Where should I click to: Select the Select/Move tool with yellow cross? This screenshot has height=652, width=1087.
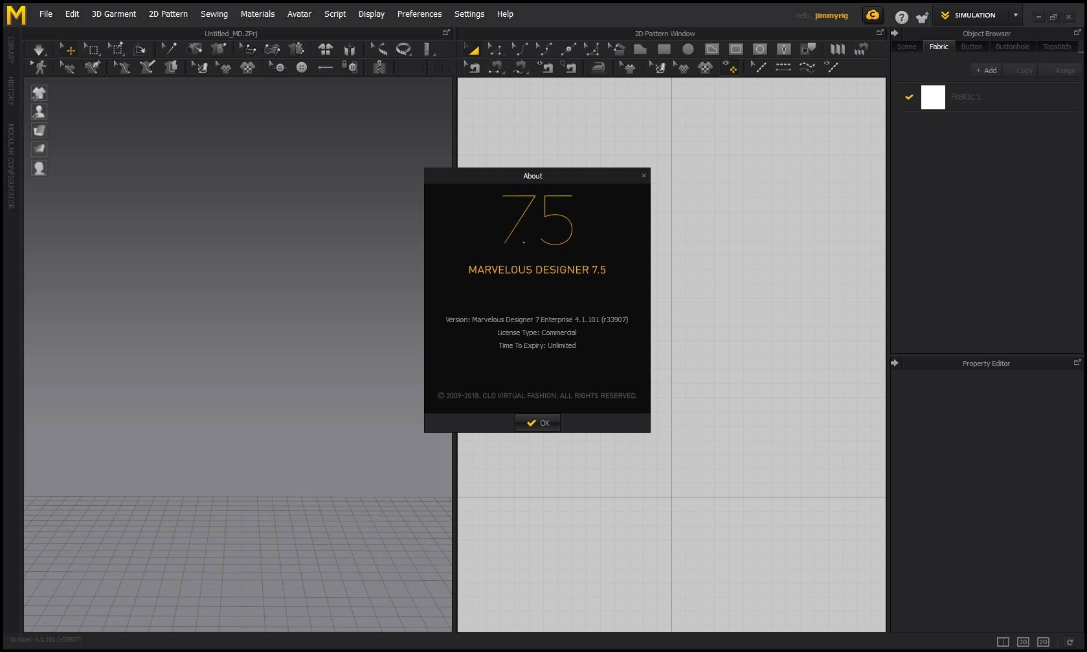[x=67, y=49]
